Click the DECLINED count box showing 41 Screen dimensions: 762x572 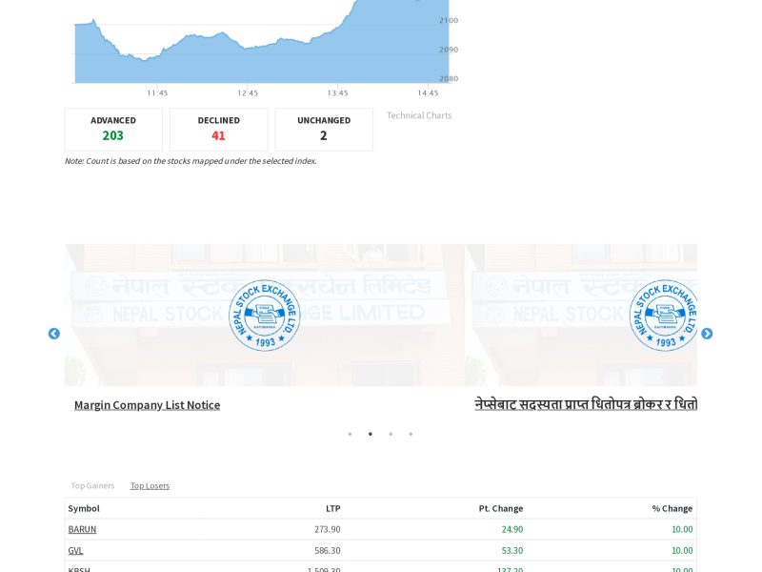(x=218, y=129)
